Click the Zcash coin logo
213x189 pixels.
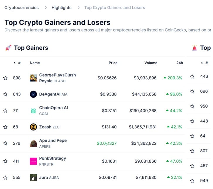pos(33,127)
